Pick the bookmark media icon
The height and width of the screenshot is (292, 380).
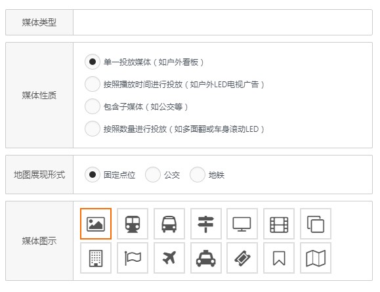(x=279, y=258)
